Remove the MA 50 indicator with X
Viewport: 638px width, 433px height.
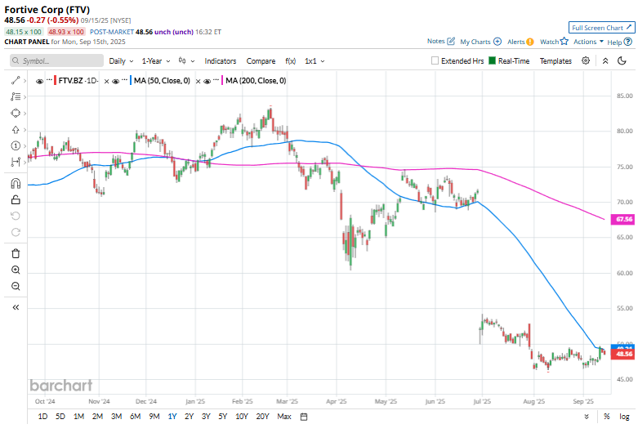(199, 82)
